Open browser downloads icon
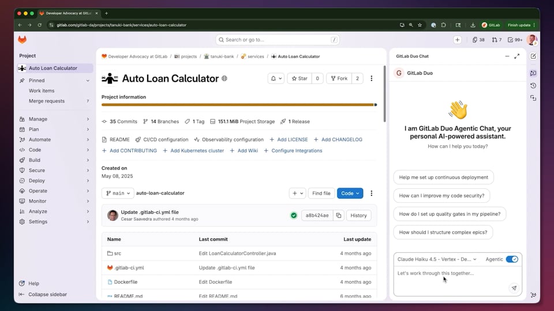This screenshot has height=311, width=554. click(x=473, y=25)
